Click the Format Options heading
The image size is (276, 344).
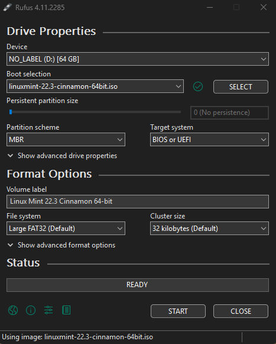49,174
